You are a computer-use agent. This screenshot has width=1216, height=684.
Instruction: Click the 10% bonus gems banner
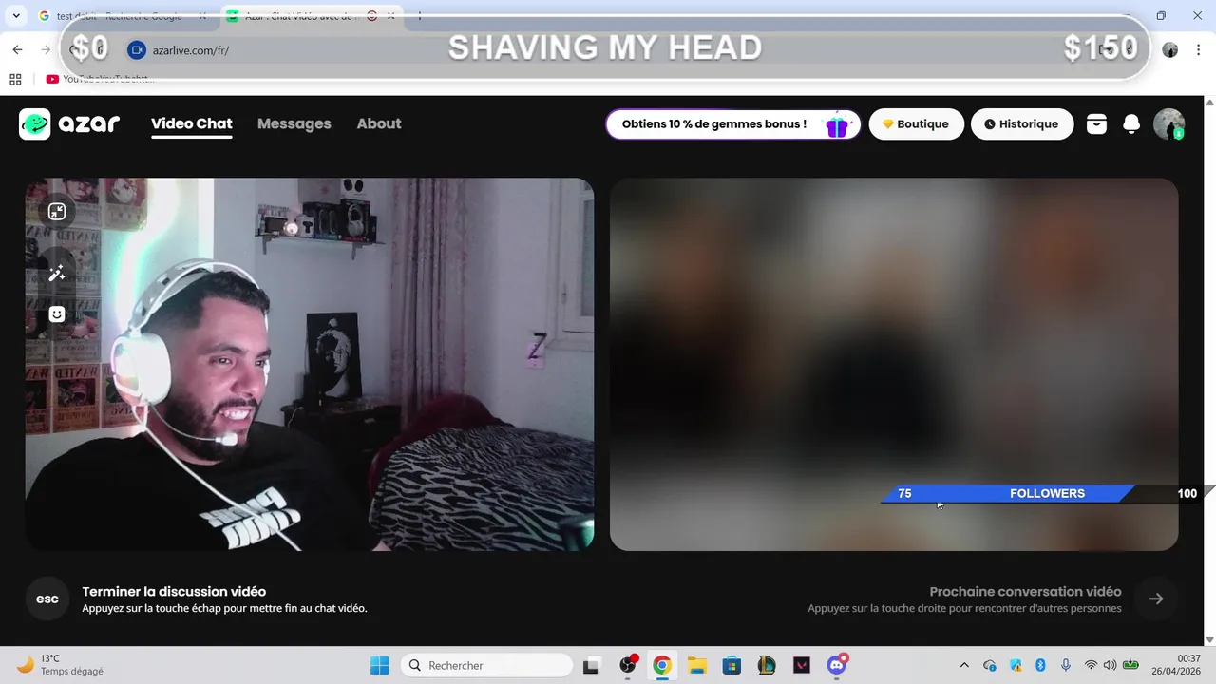[732, 124]
